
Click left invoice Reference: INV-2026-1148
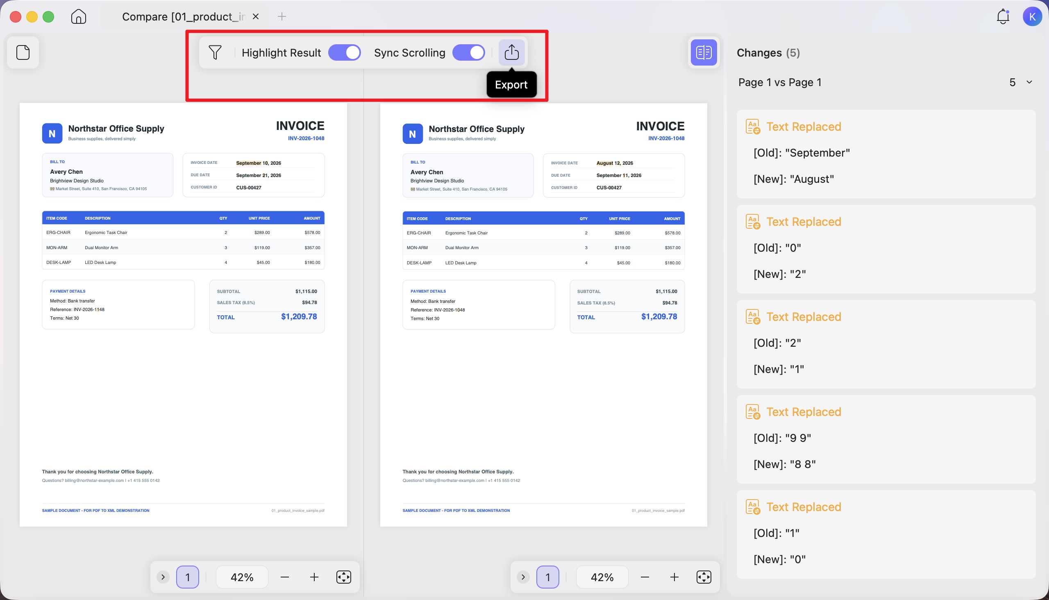click(x=77, y=309)
